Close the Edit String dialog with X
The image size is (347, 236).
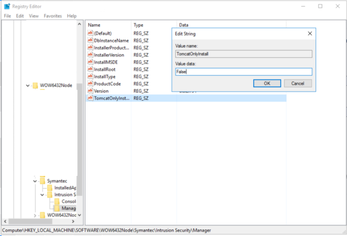pyautogui.click(x=310, y=34)
